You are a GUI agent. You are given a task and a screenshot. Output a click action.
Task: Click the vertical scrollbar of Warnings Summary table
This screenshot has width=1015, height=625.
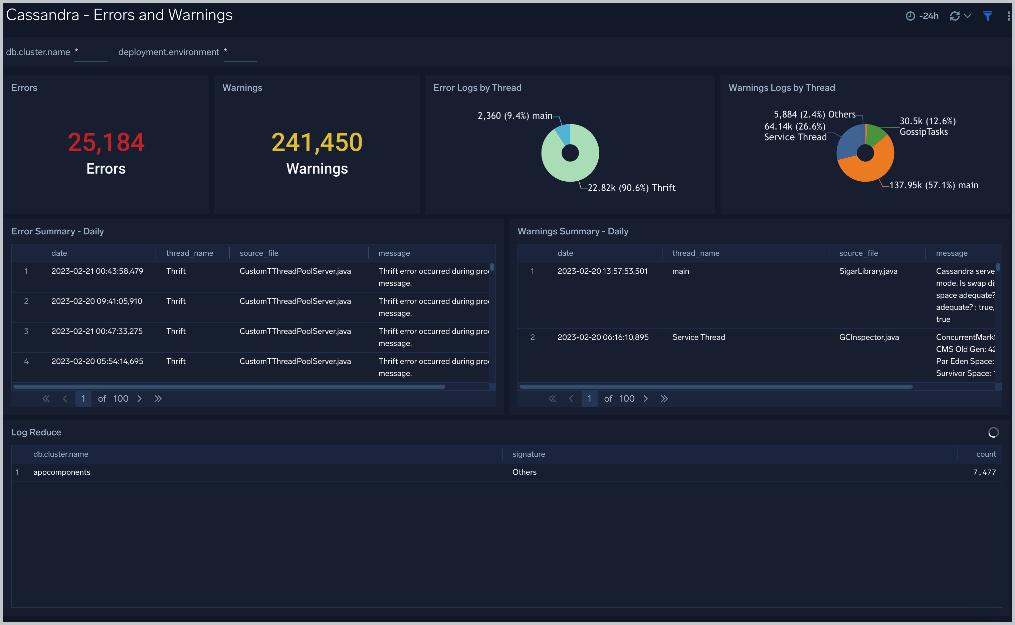(x=998, y=267)
